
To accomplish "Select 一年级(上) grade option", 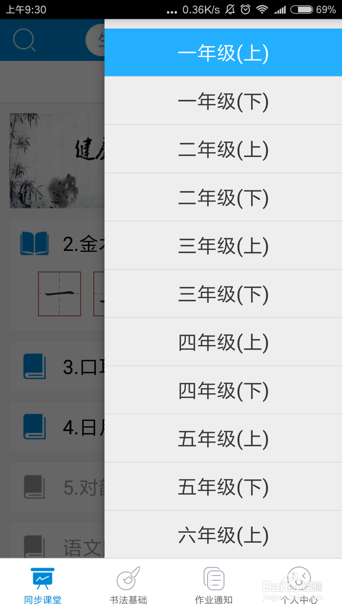I will (223, 52).
